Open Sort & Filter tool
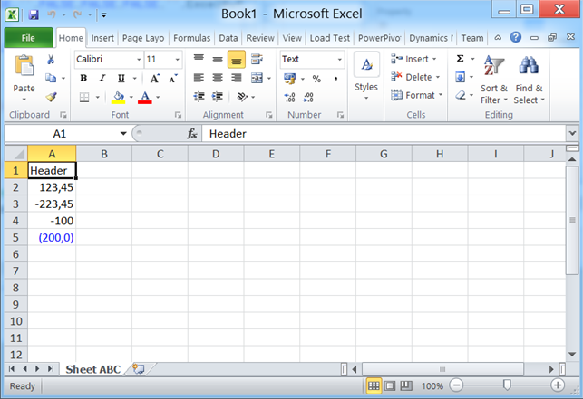The width and height of the screenshot is (583, 399). [493, 78]
